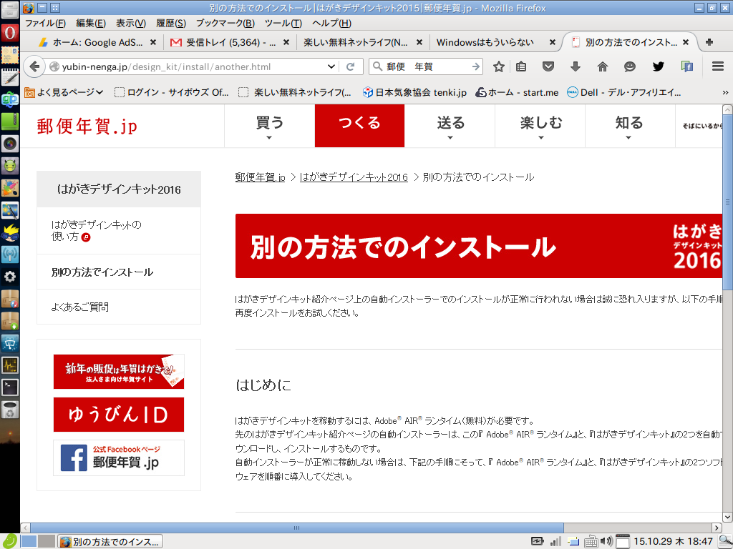Open the terminal icon in dock

tap(10, 387)
